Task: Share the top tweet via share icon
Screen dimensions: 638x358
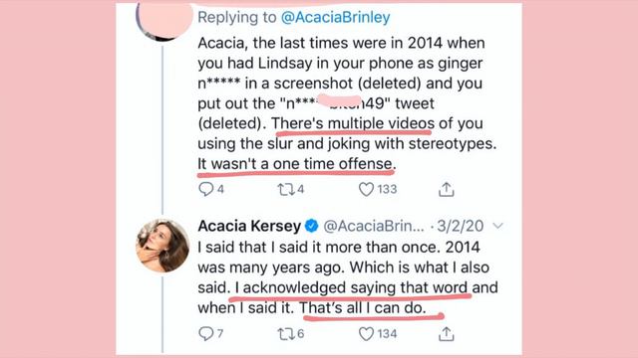Action: [446, 189]
